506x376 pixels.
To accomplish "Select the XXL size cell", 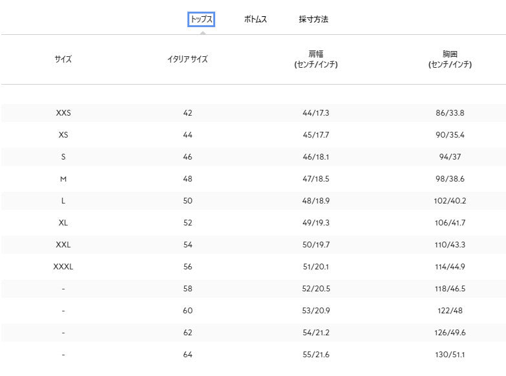I will pyautogui.click(x=63, y=245).
